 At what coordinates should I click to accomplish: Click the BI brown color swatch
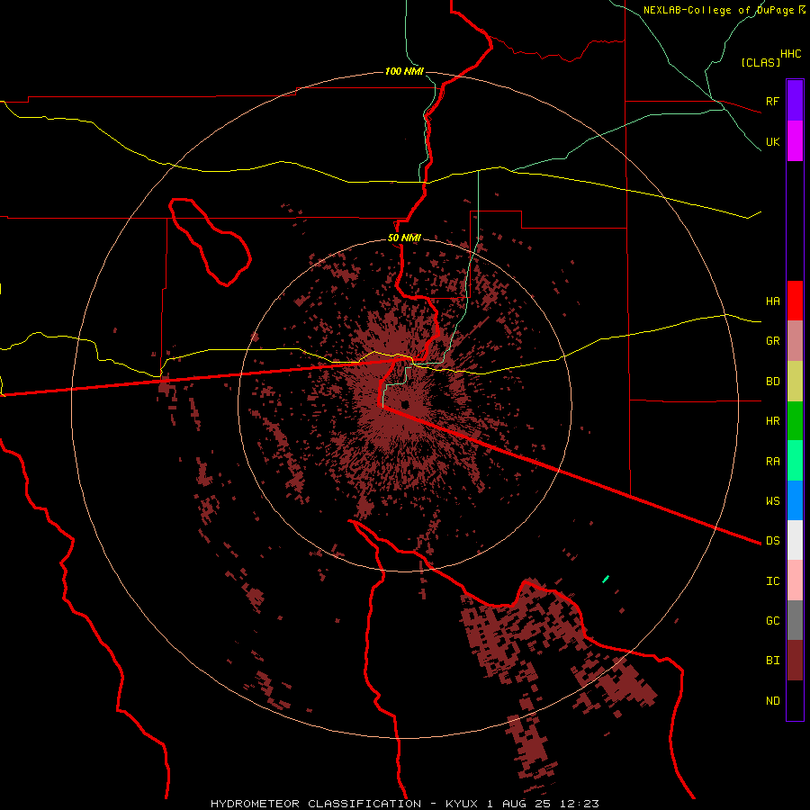795,661
